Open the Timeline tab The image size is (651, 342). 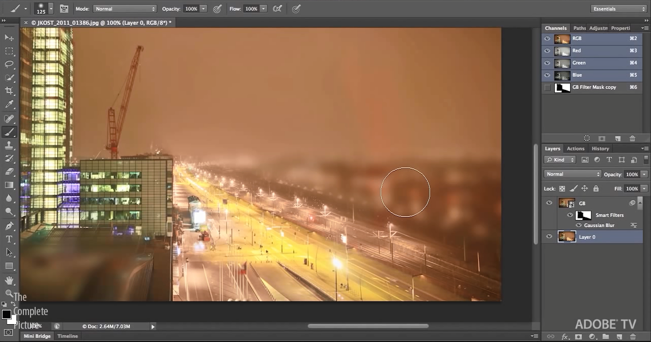68,336
